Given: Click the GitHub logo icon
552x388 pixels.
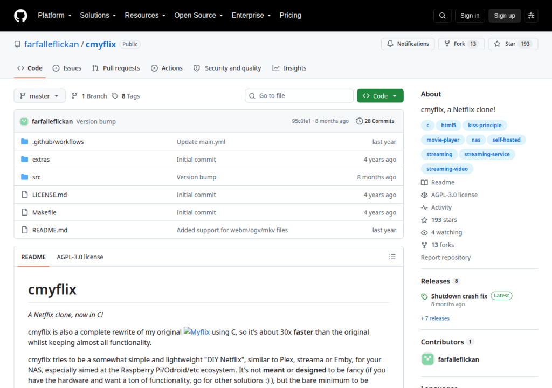Looking at the screenshot, I should (x=20, y=16).
